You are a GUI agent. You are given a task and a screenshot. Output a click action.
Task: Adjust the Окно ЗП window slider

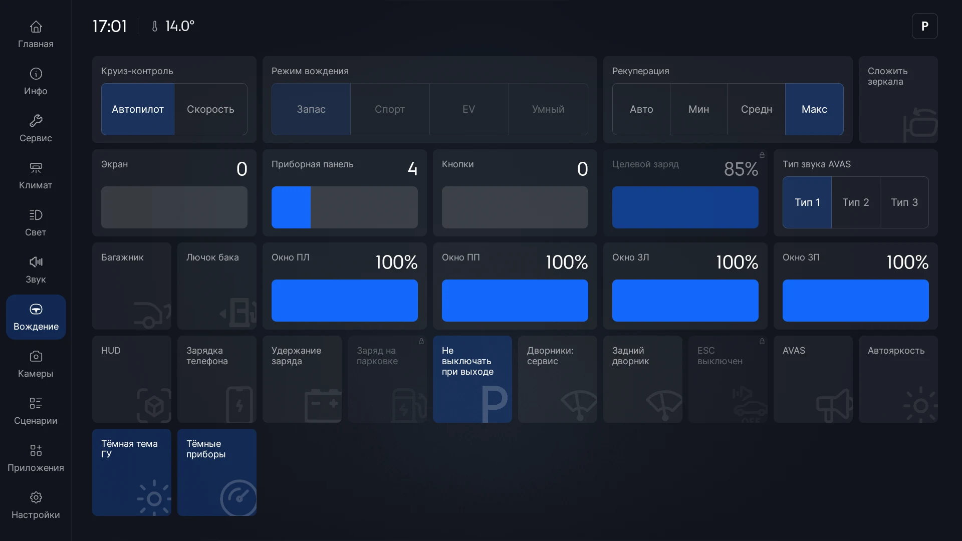pyautogui.click(x=856, y=301)
